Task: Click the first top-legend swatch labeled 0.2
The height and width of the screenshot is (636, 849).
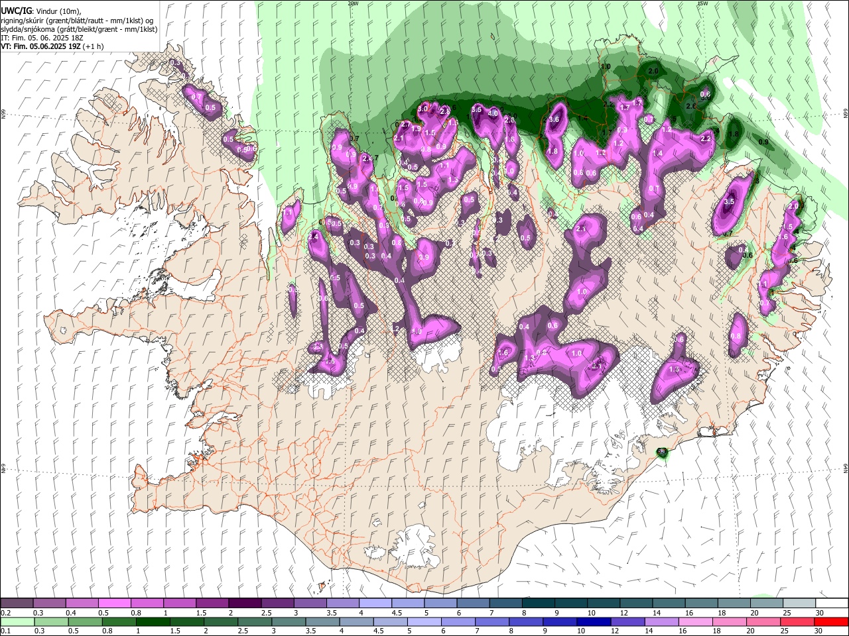Action: [17, 603]
